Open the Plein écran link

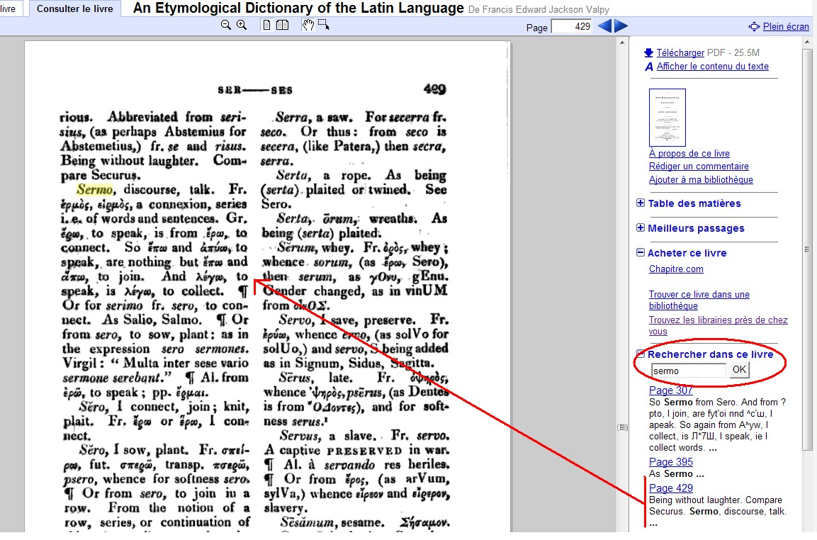pos(786,27)
